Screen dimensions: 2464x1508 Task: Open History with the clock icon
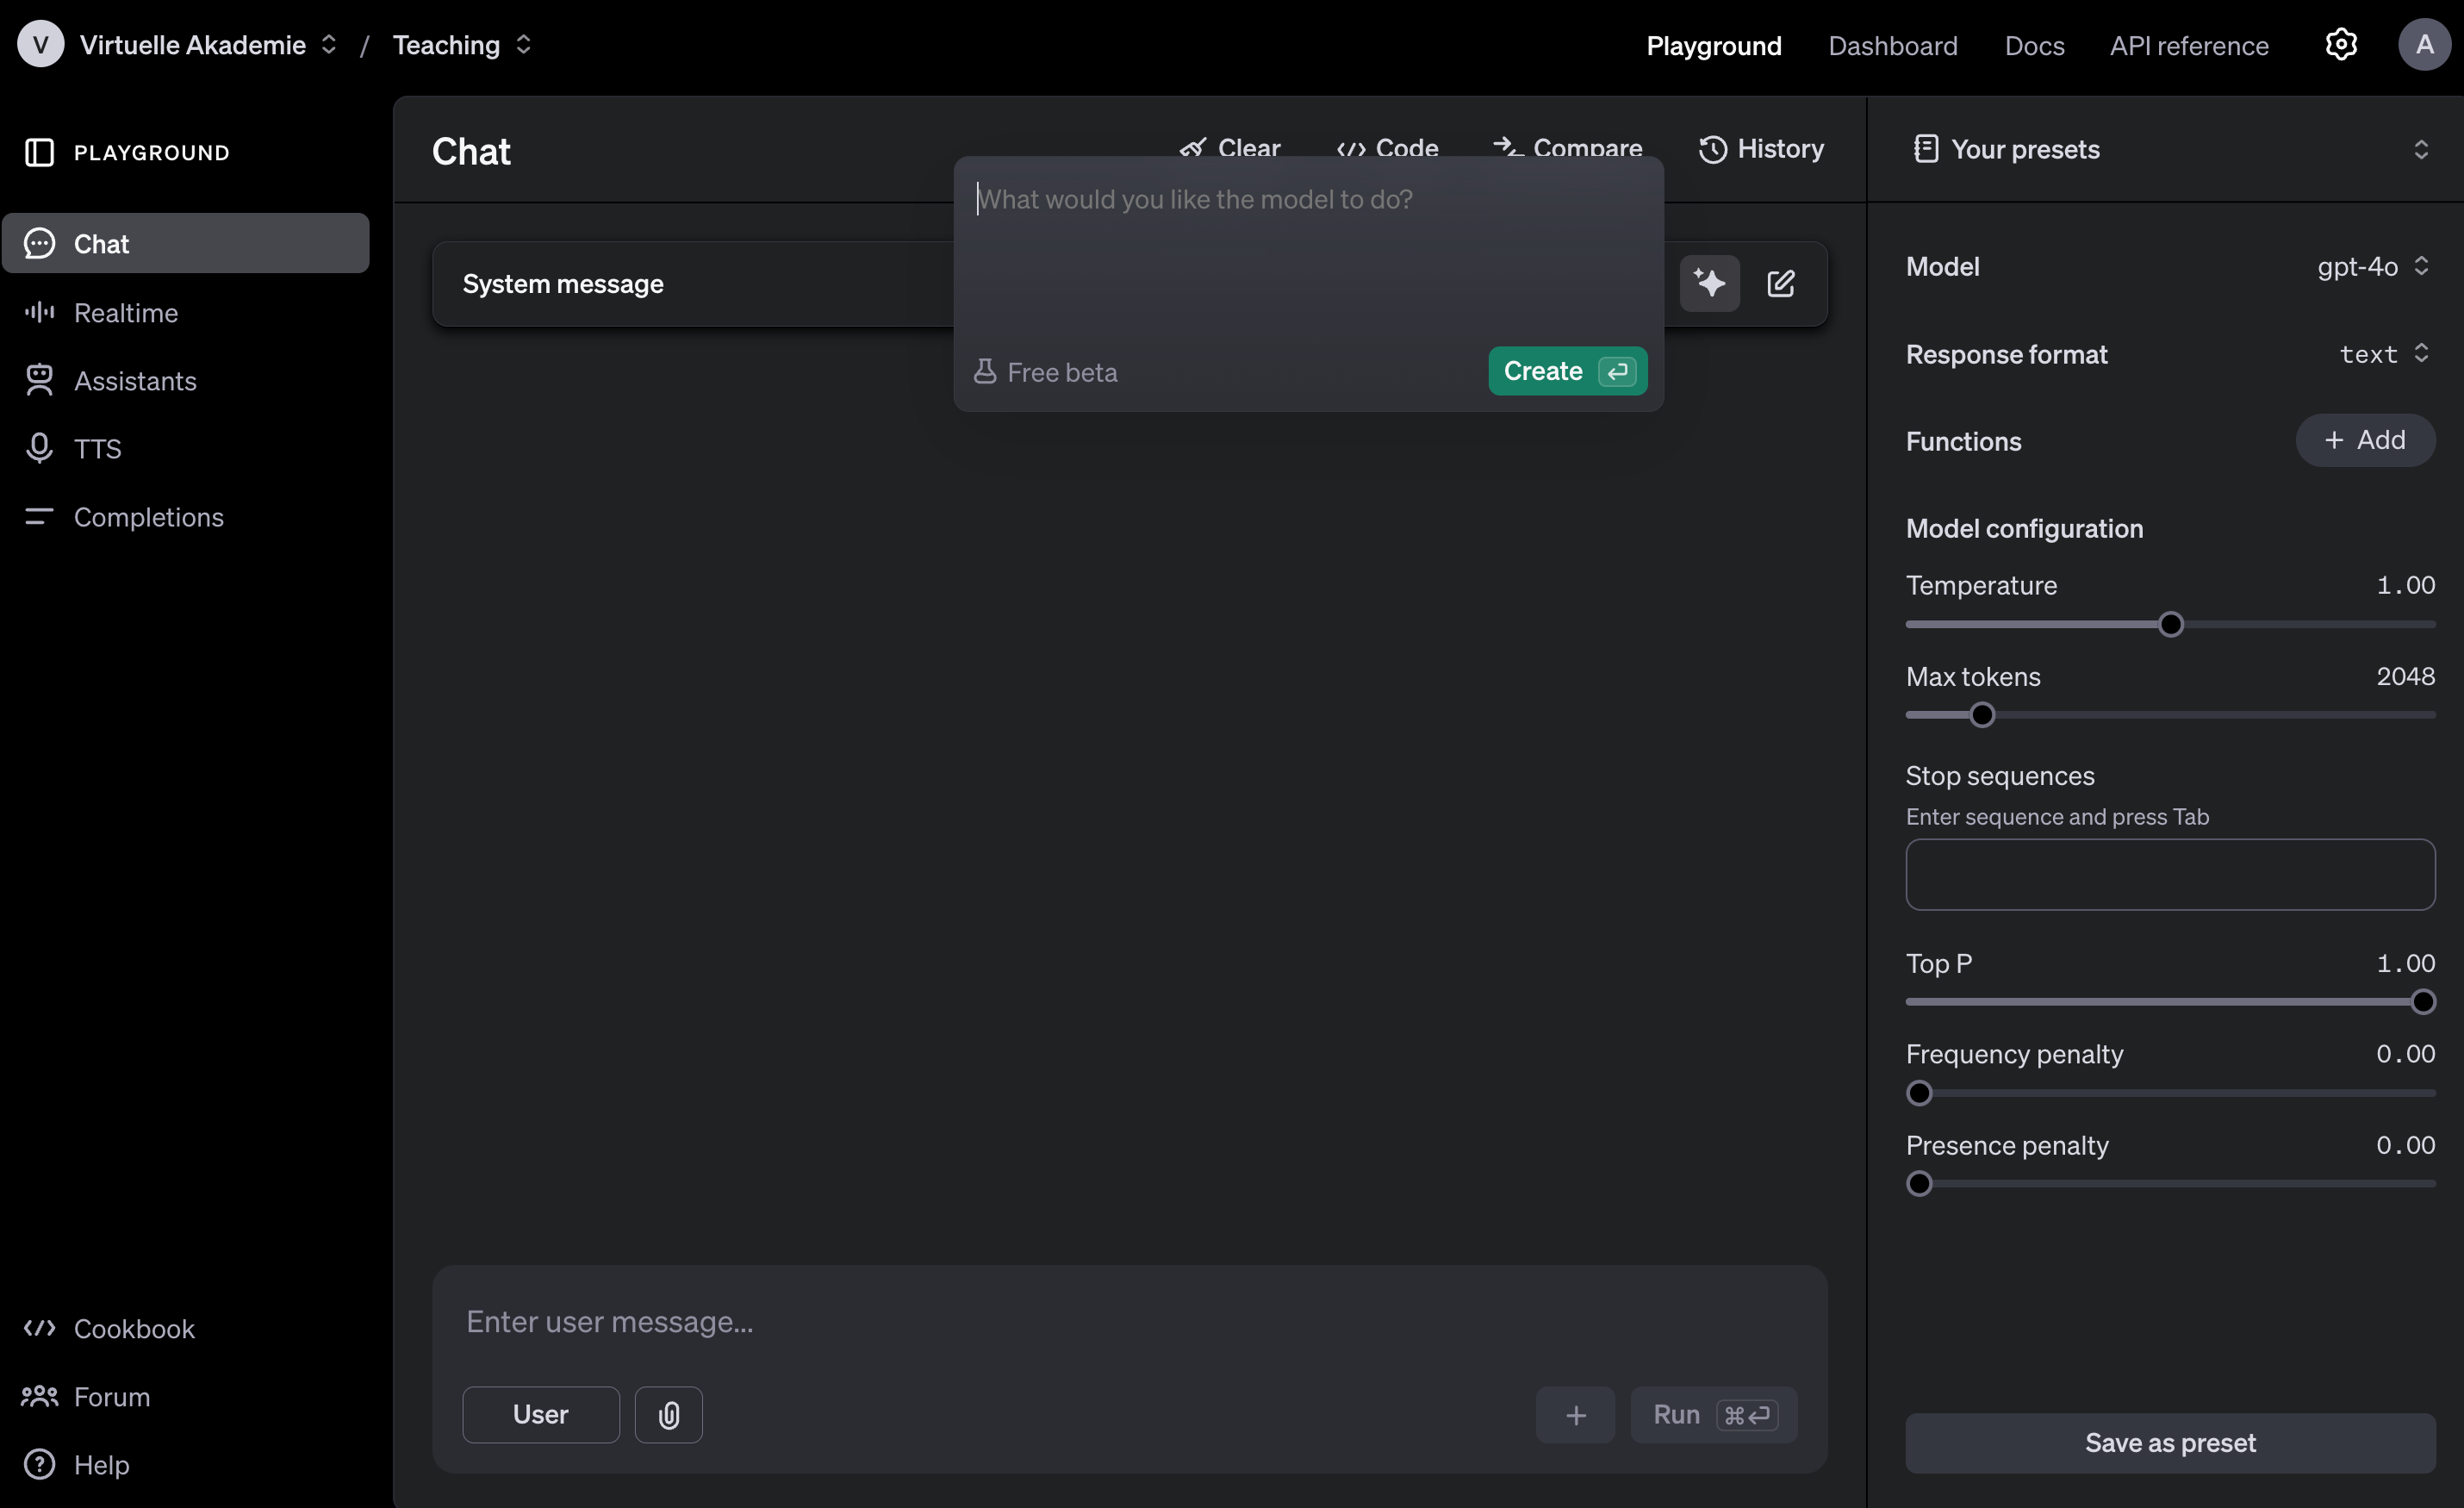point(1761,149)
